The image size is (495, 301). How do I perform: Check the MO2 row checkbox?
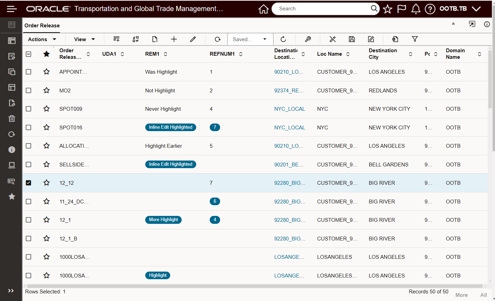28,90
